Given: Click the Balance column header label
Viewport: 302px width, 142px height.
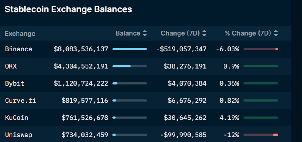Looking at the screenshot, I should 128,34.
